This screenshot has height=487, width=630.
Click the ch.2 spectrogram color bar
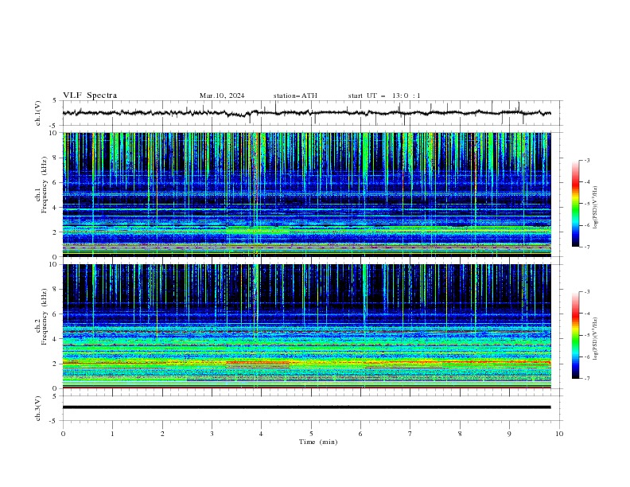coord(576,335)
